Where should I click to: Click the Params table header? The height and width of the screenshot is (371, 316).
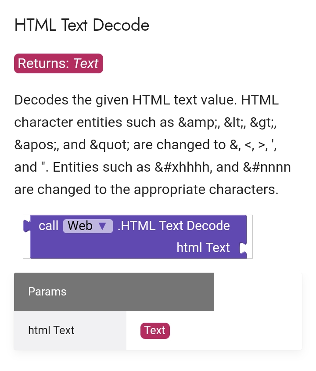pyautogui.click(x=114, y=292)
